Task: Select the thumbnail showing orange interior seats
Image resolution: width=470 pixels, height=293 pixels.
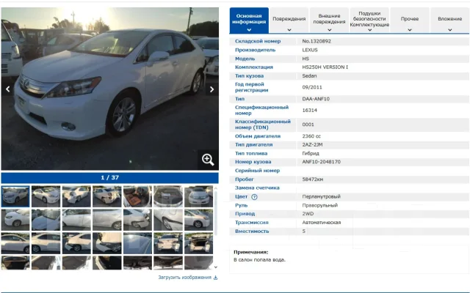Action: tap(137, 196)
